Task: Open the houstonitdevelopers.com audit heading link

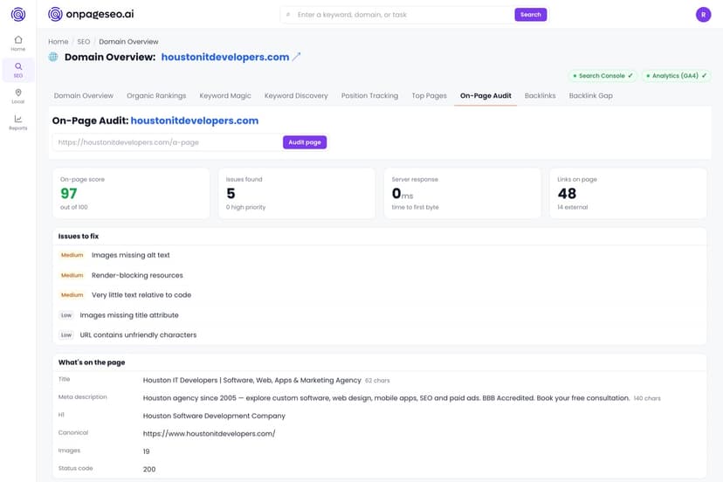Action: (195, 120)
